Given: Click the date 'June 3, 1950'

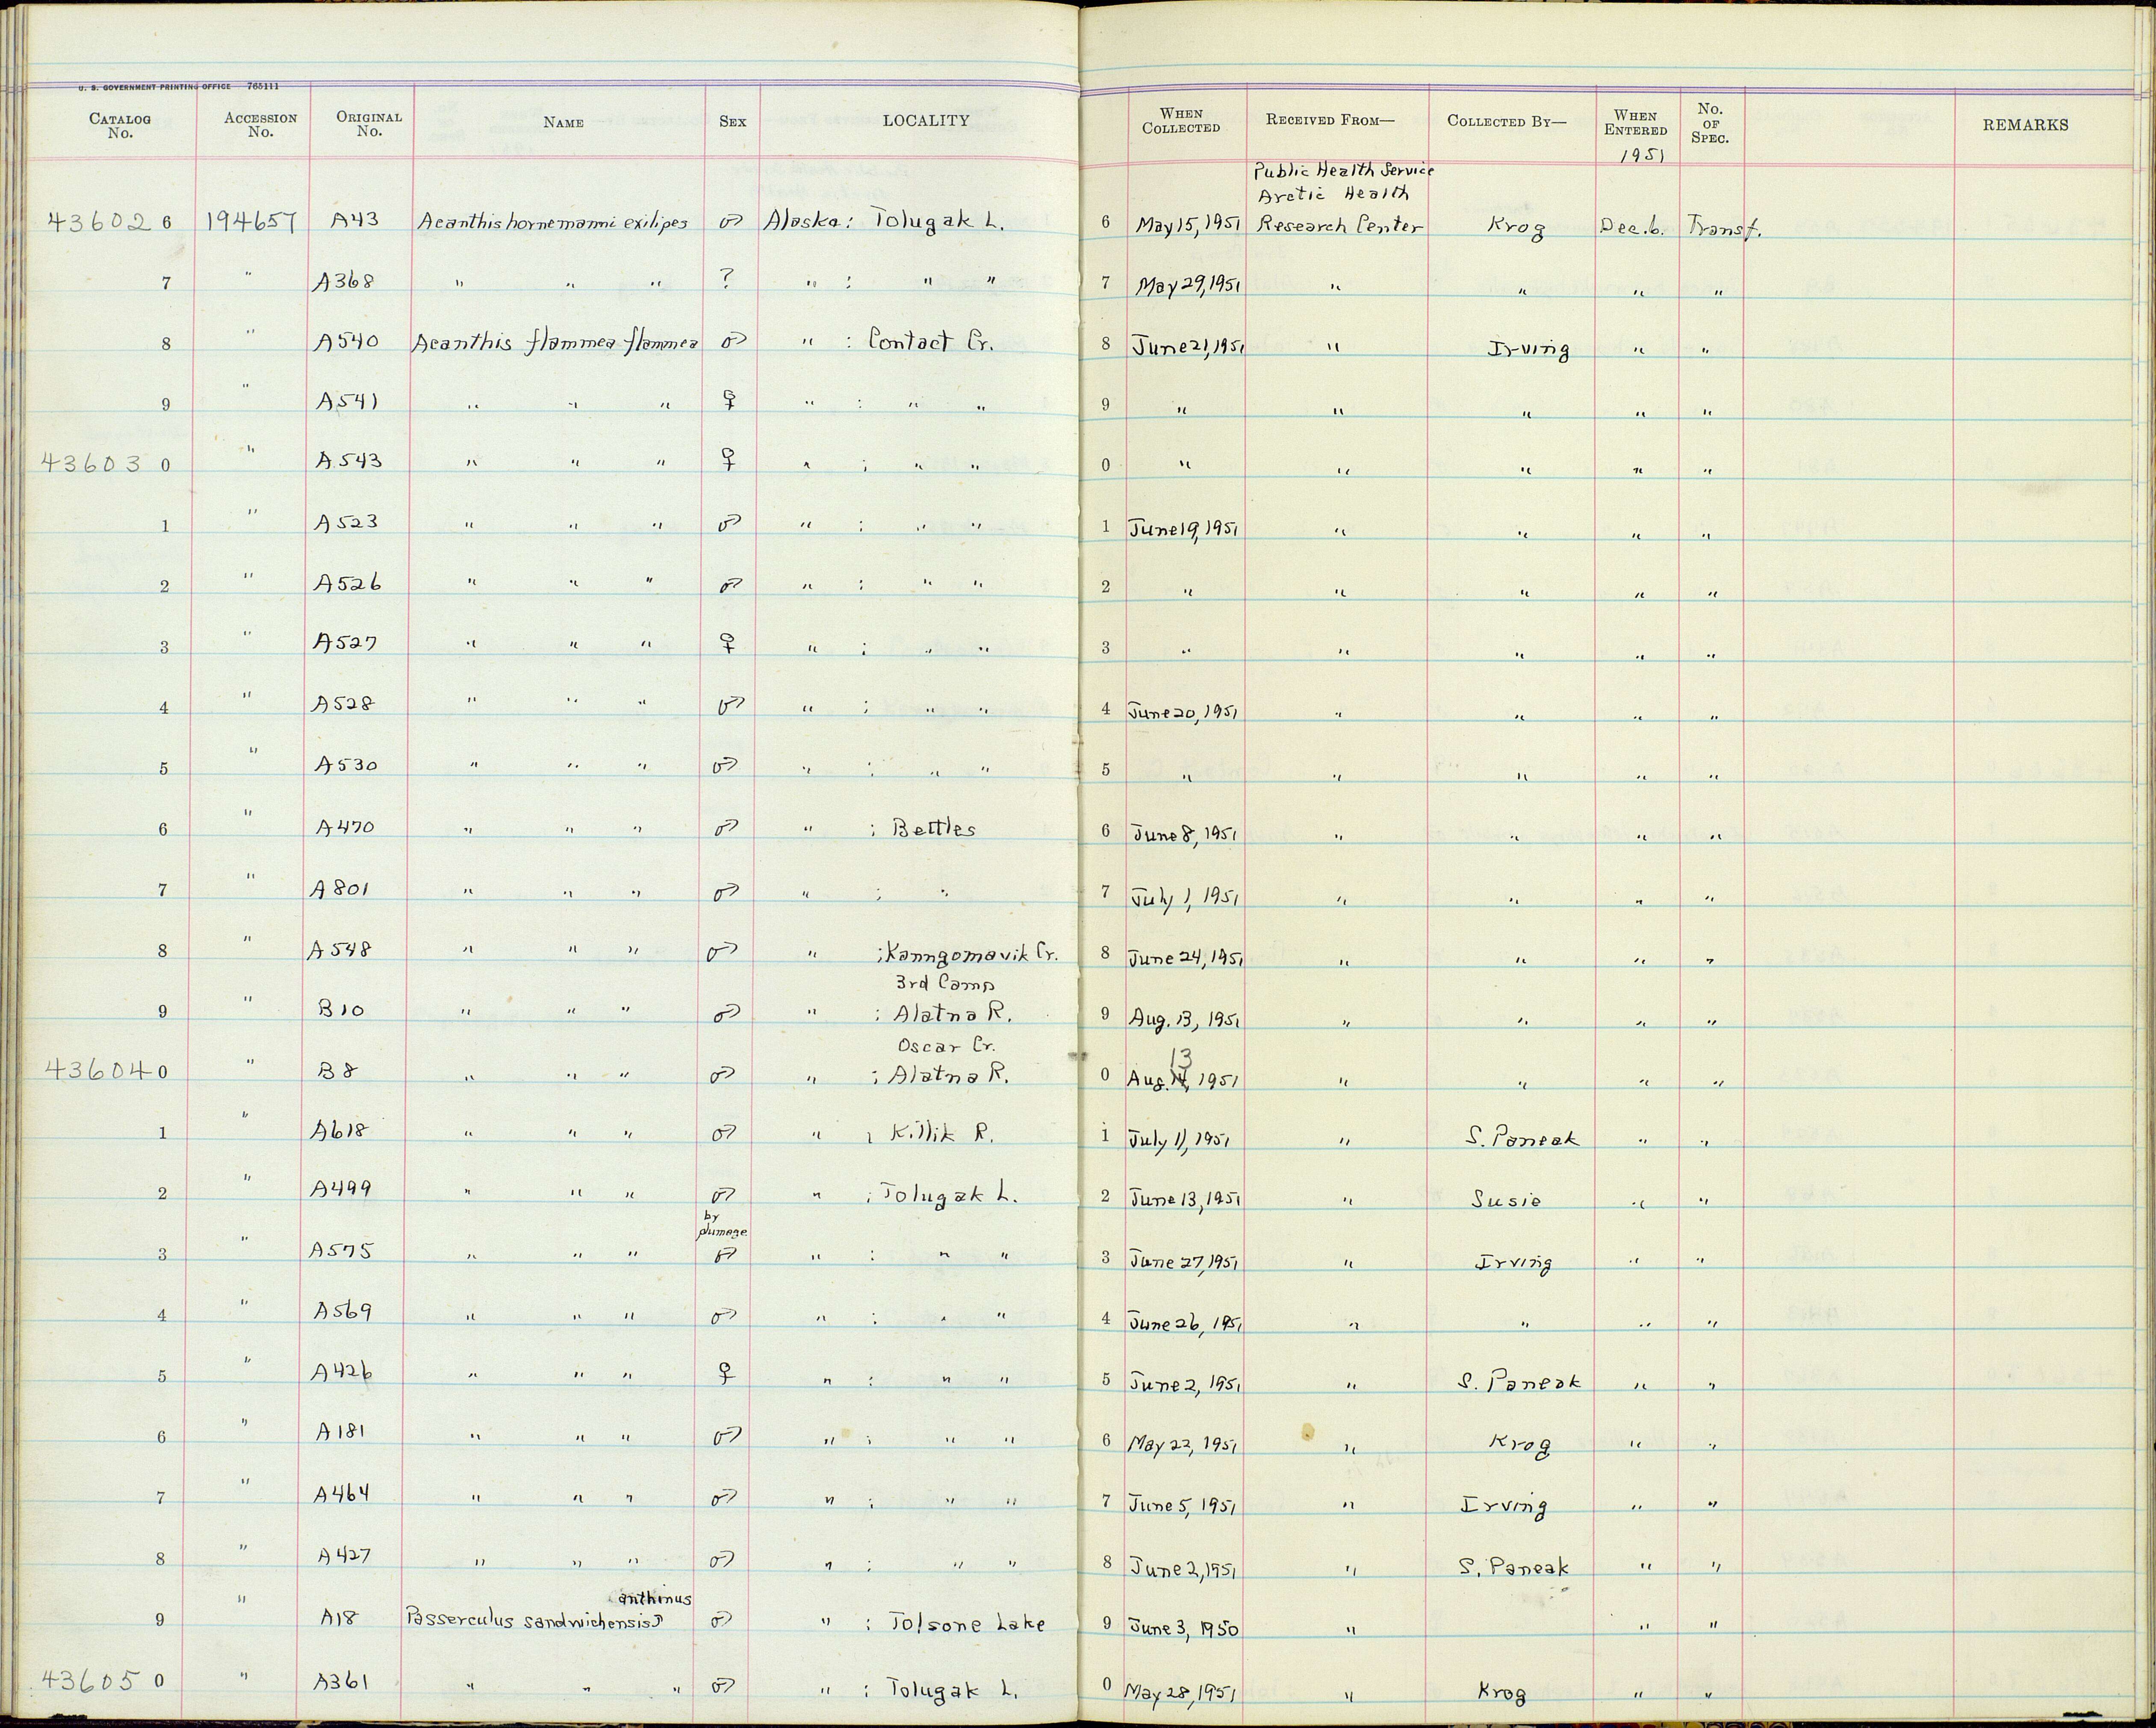Looking at the screenshot, I should click(x=1184, y=1628).
